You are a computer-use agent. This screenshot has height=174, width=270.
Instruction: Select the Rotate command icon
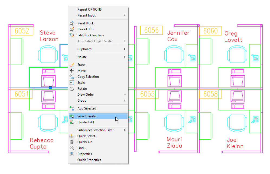click(71, 88)
